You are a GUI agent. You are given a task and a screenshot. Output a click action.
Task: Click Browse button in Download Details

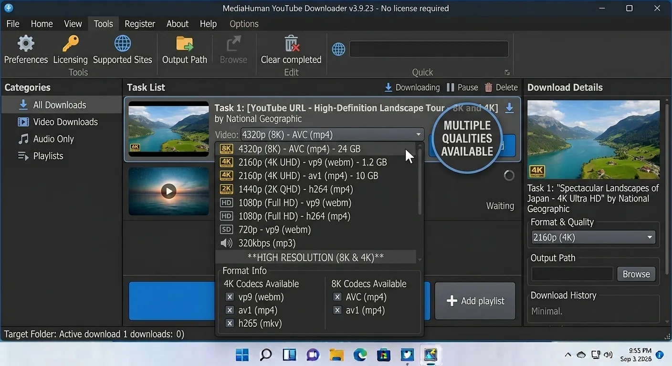(636, 274)
